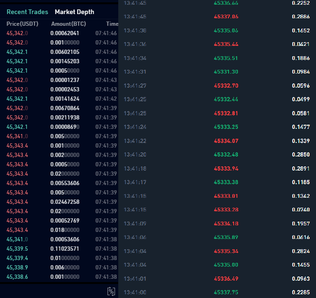Select the volume value 0.2886
This screenshot has height=298, width=316.
click(301, 16)
